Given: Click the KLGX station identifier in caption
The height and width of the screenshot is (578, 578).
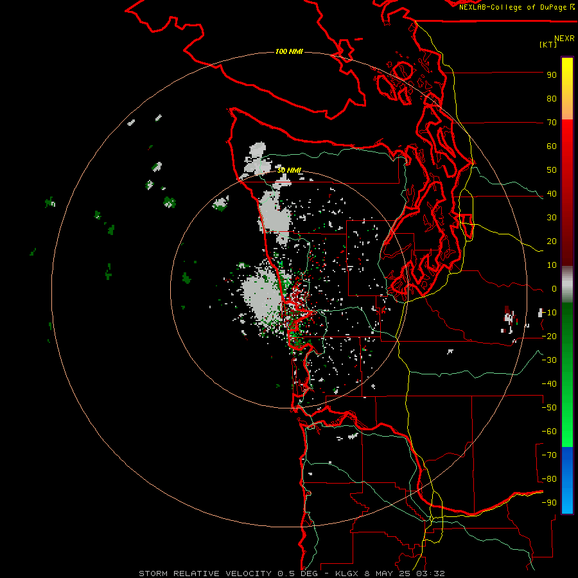Looking at the screenshot, I should pyautogui.click(x=347, y=574).
